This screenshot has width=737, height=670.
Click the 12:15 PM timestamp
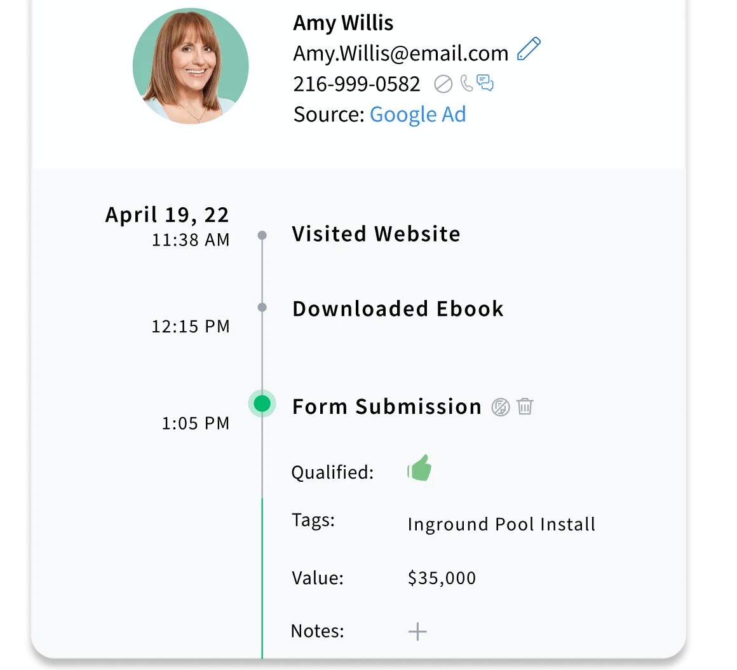tap(191, 326)
